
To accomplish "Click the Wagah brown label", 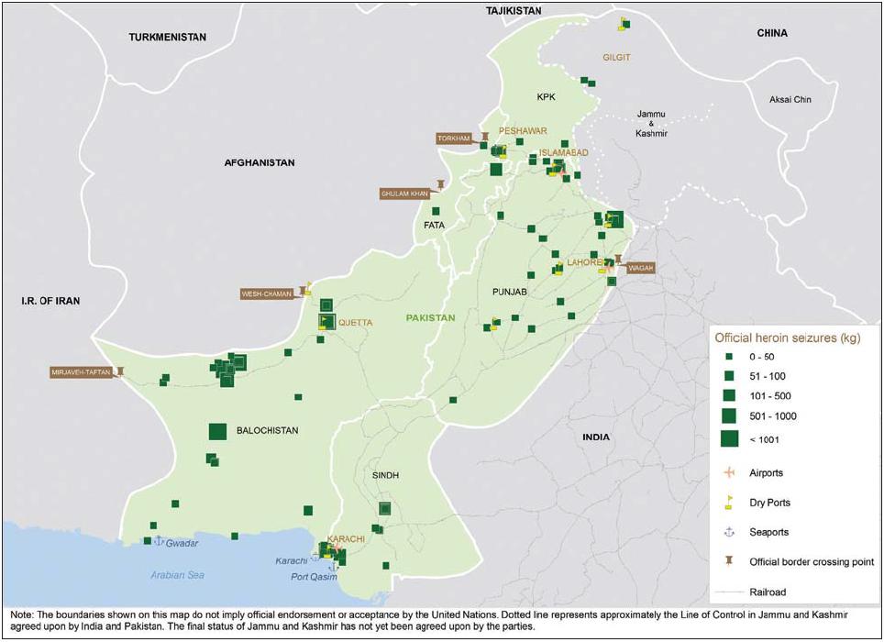I will point(640,269).
